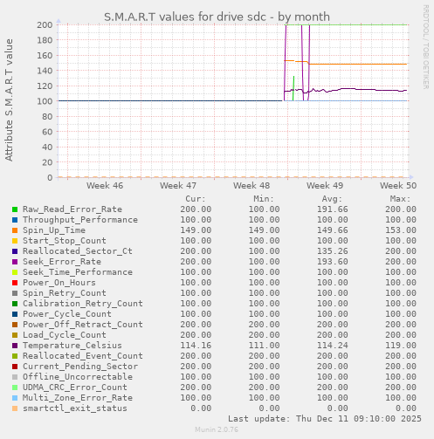Click the Reallocated_Event_Count legend swatch
Viewport: 434px width, 439px height.
point(15,356)
